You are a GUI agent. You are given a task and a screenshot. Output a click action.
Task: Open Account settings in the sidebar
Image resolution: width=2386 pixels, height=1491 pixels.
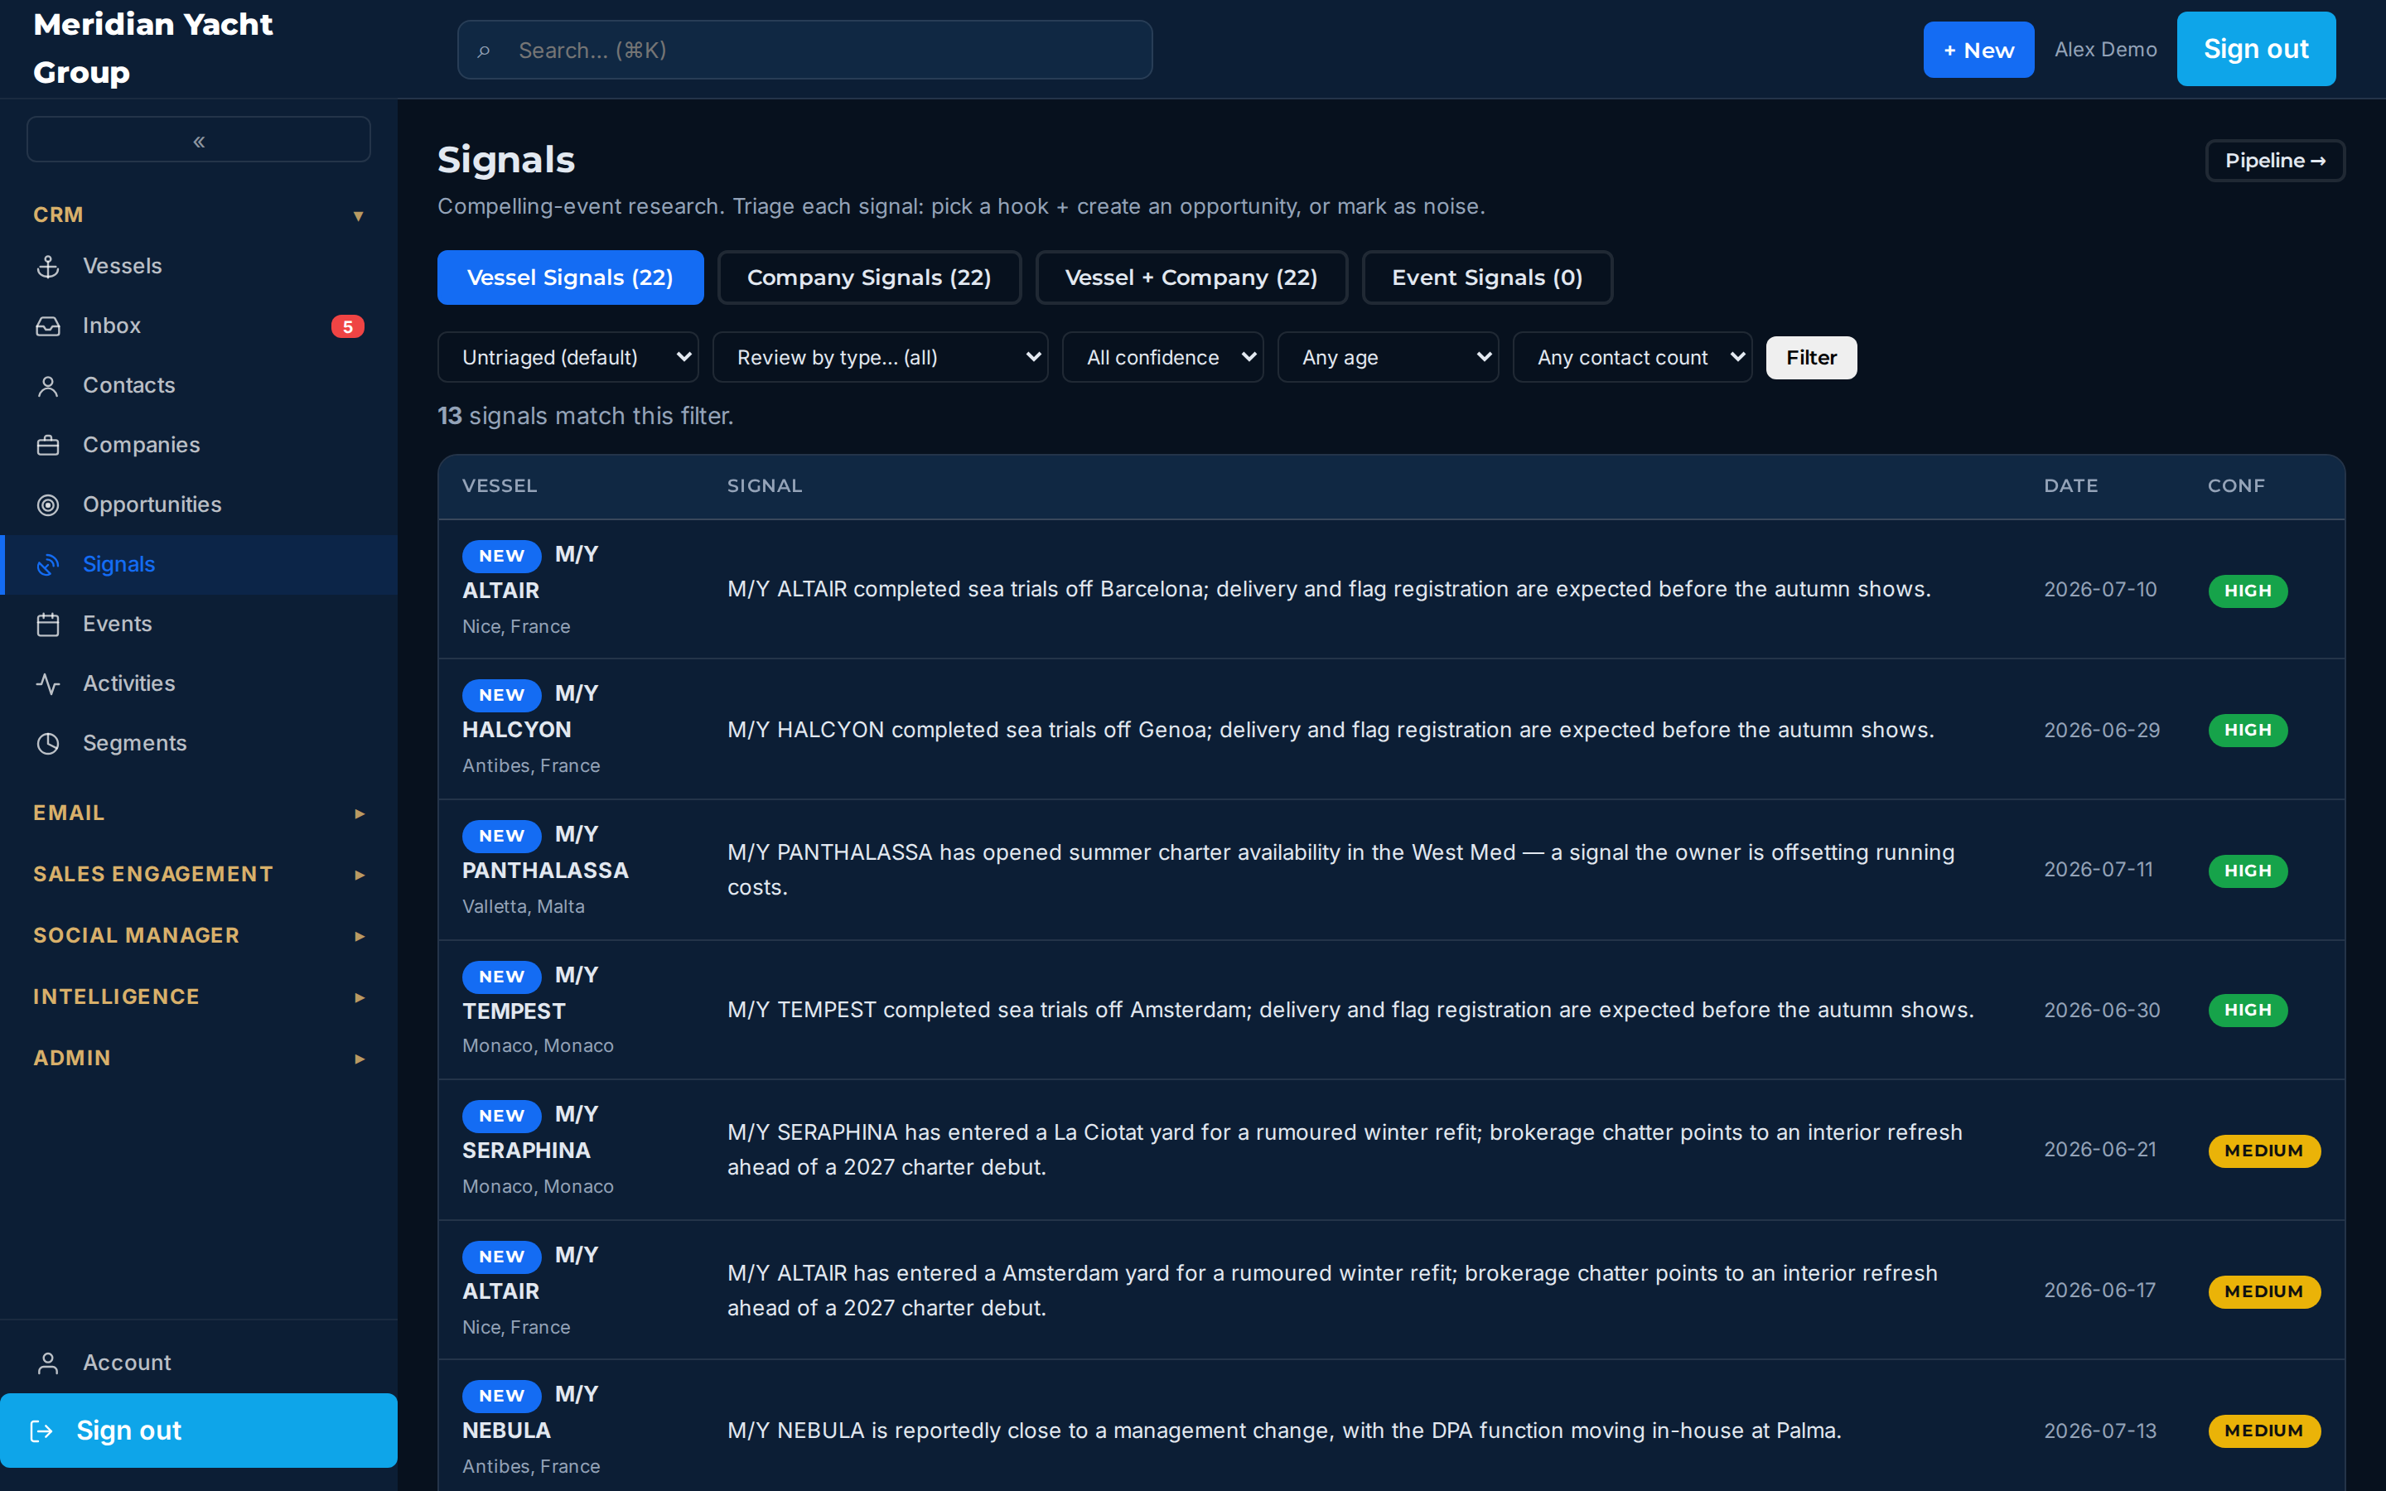pyautogui.click(x=198, y=1363)
